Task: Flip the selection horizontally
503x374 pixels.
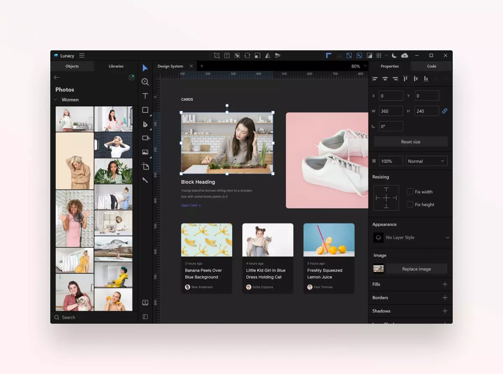Action: tap(267, 55)
